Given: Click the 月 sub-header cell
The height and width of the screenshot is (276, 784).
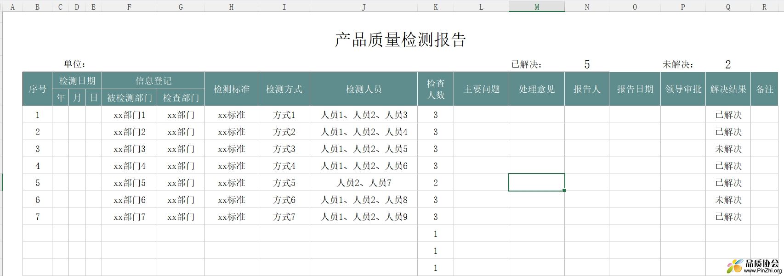Looking at the screenshot, I should [x=77, y=98].
